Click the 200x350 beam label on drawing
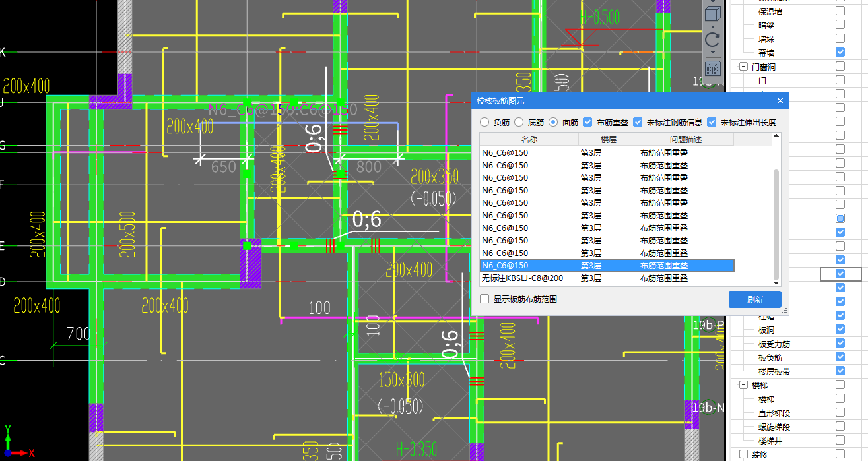Viewport: 868px width, 461px height. (434, 177)
